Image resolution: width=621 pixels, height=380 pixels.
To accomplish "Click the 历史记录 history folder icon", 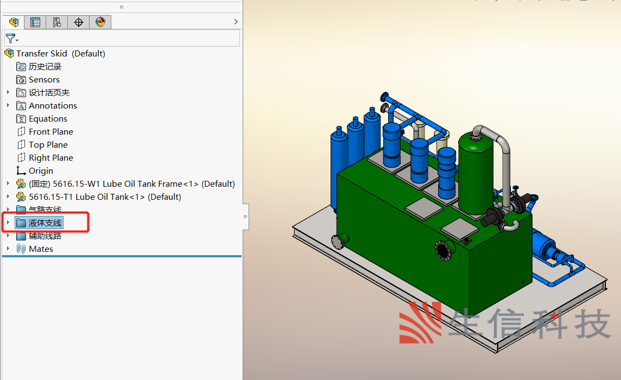I will pos(21,67).
